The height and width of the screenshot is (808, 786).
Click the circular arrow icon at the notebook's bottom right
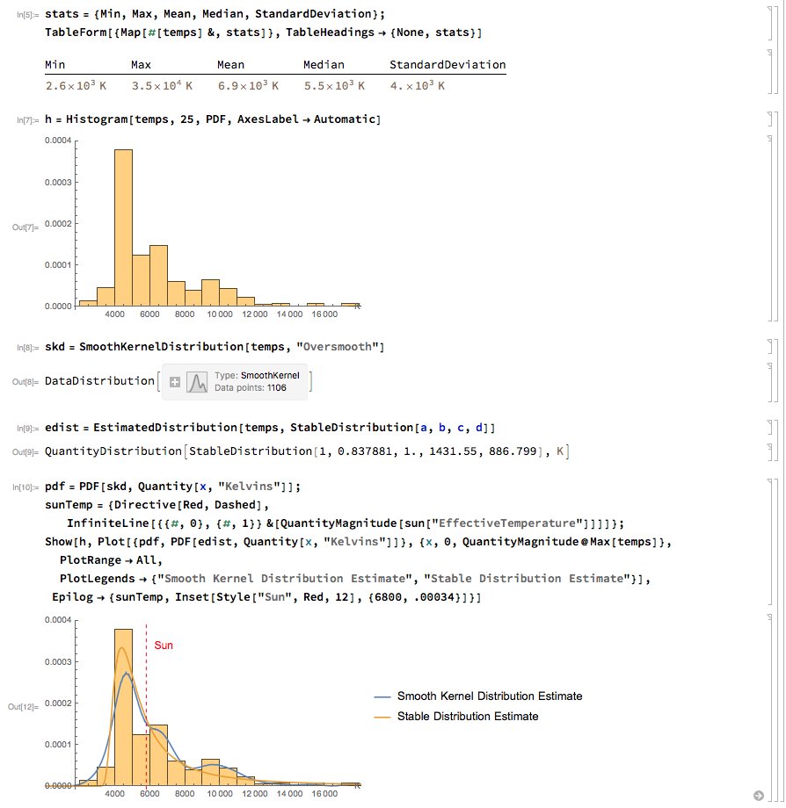[758, 796]
